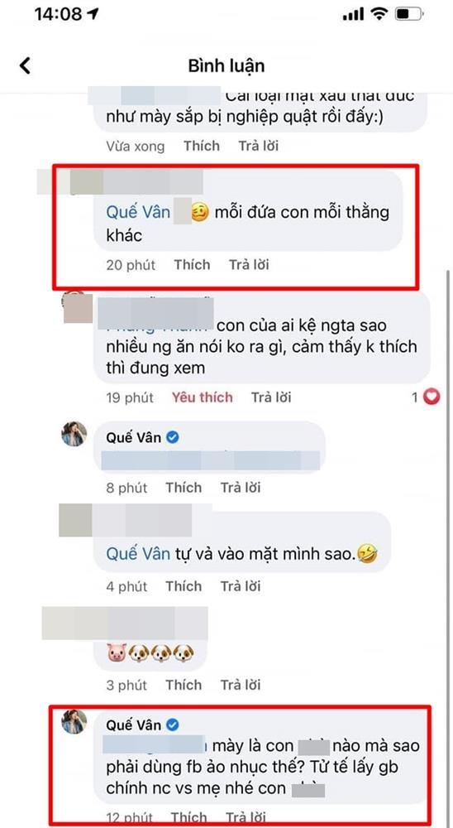Tap the back arrow beside Bình luận

click(25, 65)
